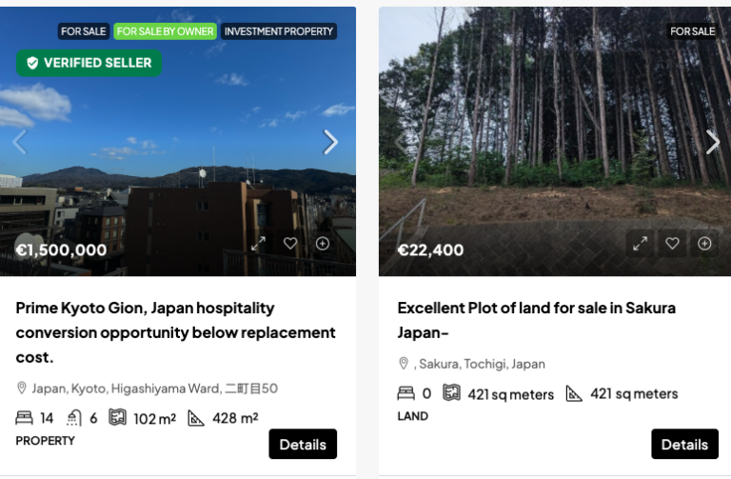Show next photo of Sakura land listing

point(712,142)
